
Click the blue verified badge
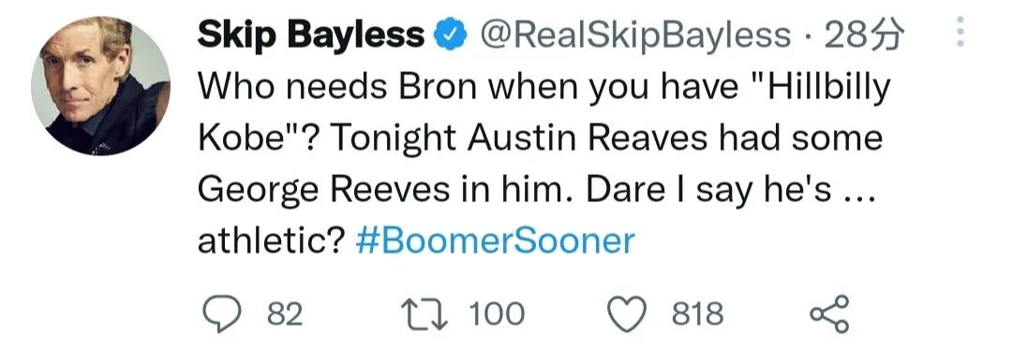(x=450, y=36)
